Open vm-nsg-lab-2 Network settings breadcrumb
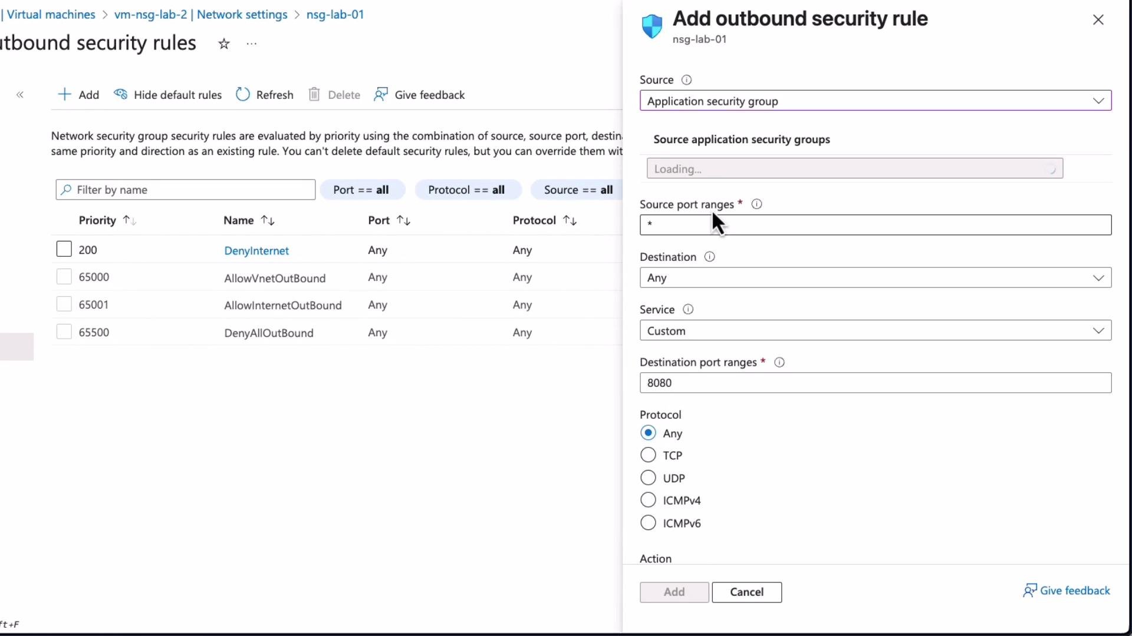The height and width of the screenshot is (636, 1132). (x=200, y=14)
